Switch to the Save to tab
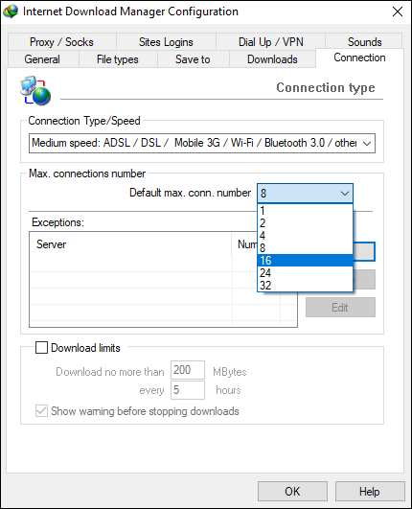The height and width of the screenshot is (509, 412). [x=193, y=59]
